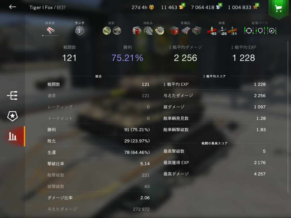Go back using the arrow icon
The height and width of the screenshot is (218, 291).
pos(13,7)
